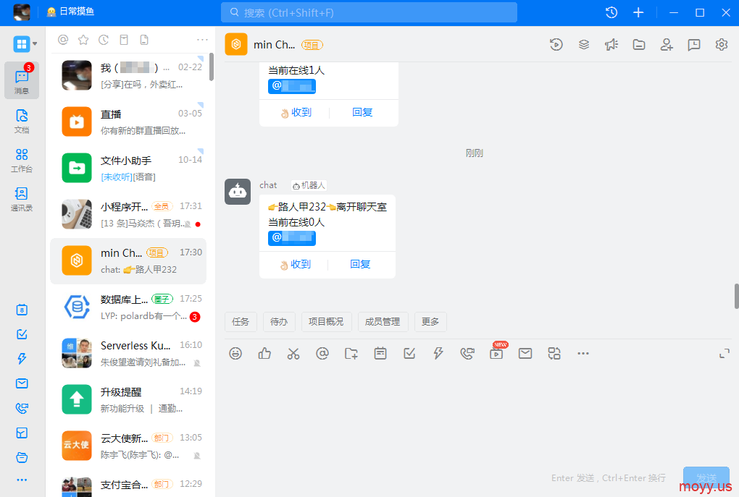Open the schedule calendar icon in message toolbar
Screen dimensions: 739x497
coord(380,353)
